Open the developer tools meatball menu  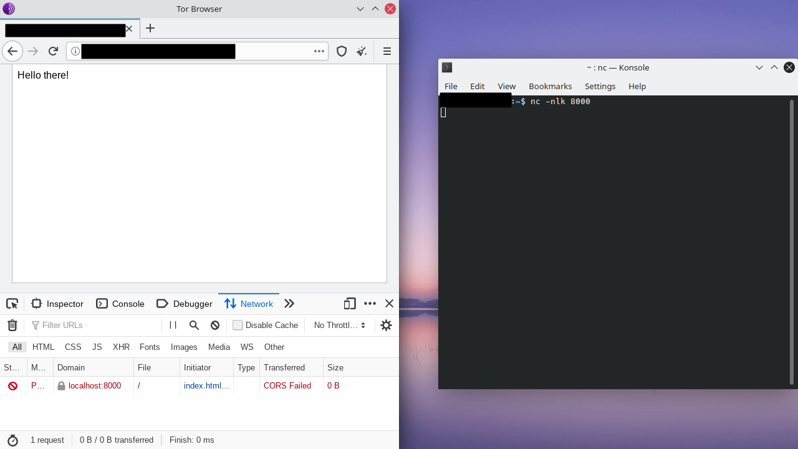point(370,304)
